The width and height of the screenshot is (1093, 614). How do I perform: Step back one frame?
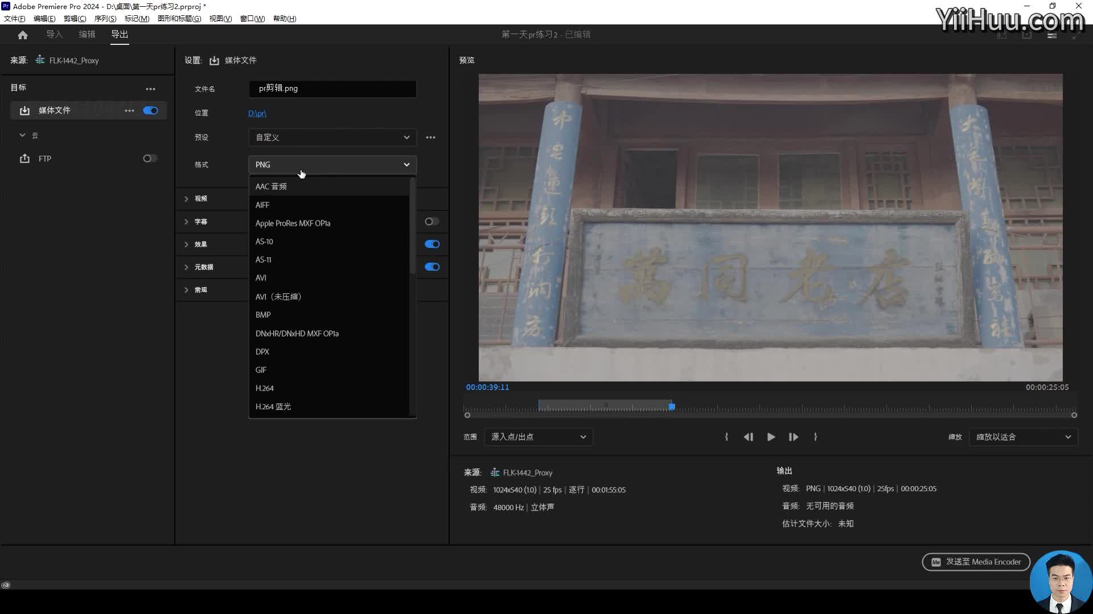[749, 437]
